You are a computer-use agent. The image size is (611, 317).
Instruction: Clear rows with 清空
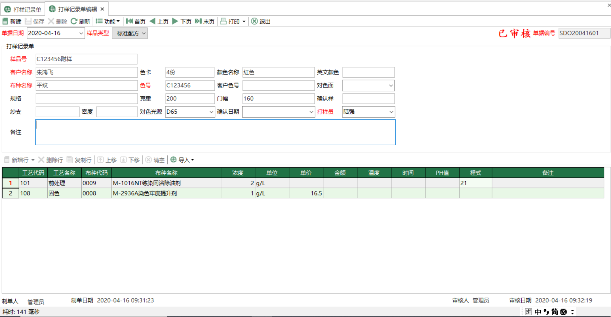click(x=155, y=160)
